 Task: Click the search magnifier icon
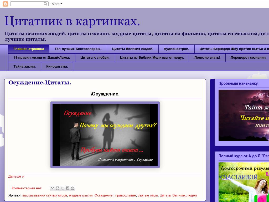(45, 4)
